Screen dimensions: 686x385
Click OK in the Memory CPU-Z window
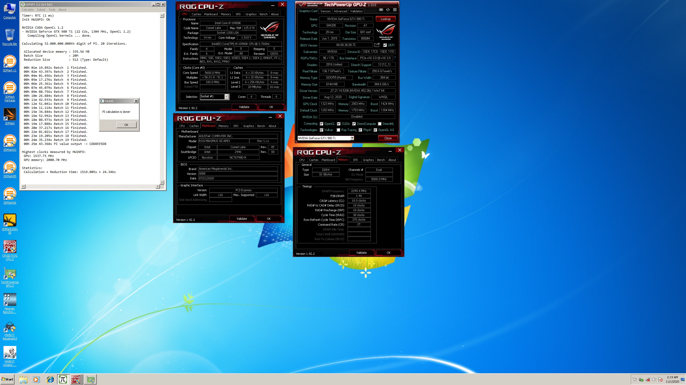pyautogui.click(x=388, y=253)
